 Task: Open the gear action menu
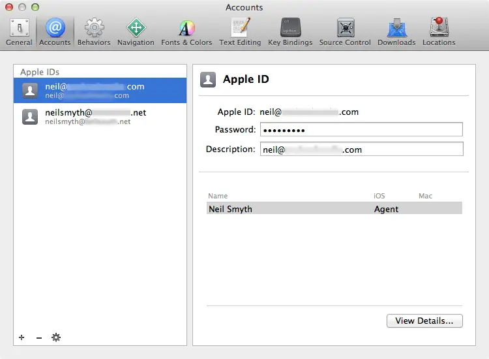click(x=56, y=337)
